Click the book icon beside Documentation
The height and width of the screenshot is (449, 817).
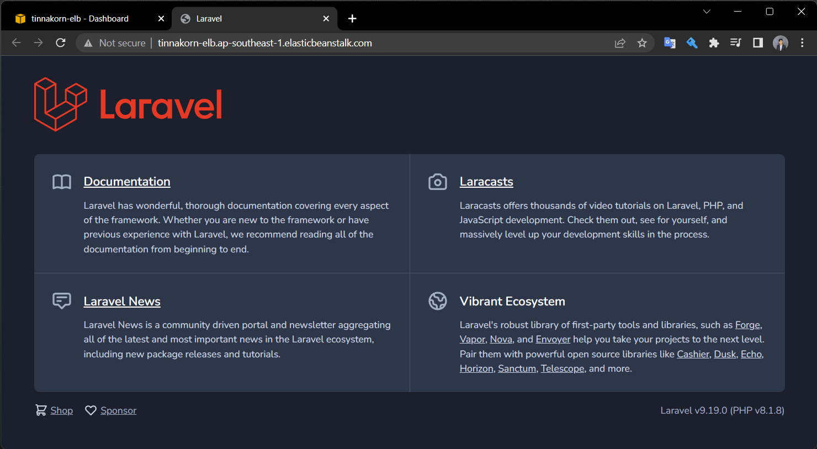61,181
